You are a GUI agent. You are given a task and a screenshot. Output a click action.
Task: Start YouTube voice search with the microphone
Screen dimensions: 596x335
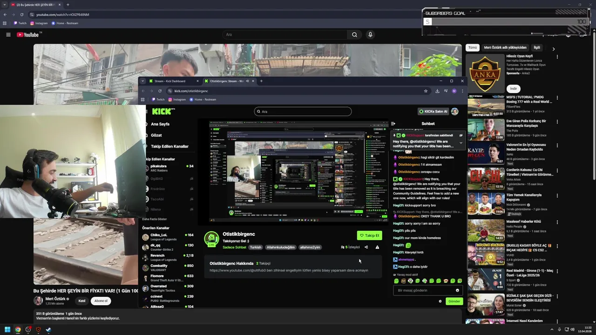[370, 34]
